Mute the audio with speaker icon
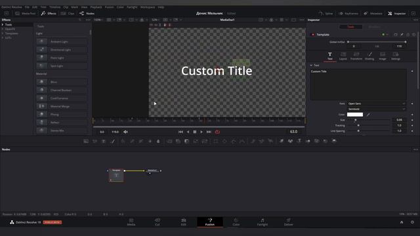This screenshot has width=420, height=236. (125, 132)
